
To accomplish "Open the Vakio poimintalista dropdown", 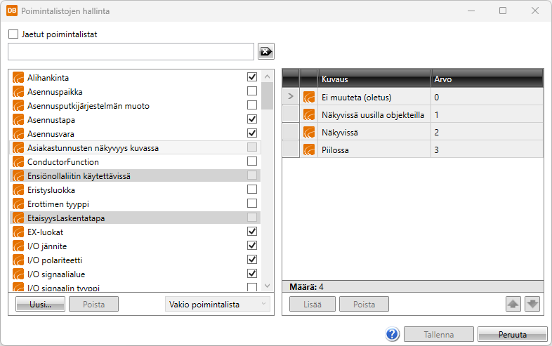I will [217, 304].
